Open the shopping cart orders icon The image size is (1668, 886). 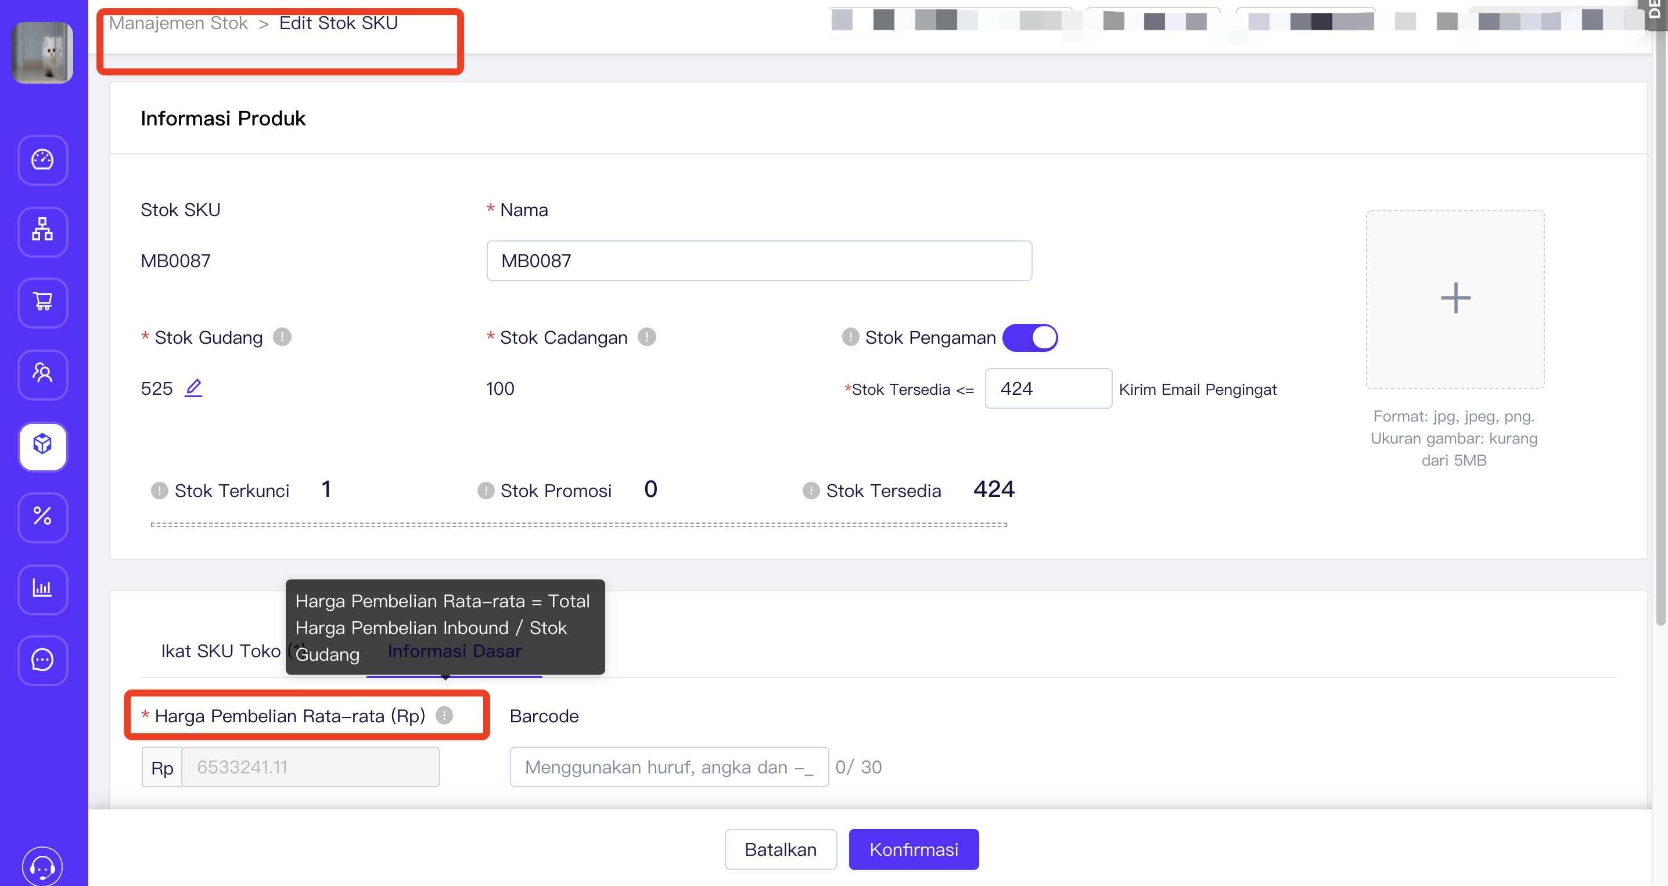click(x=43, y=302)
